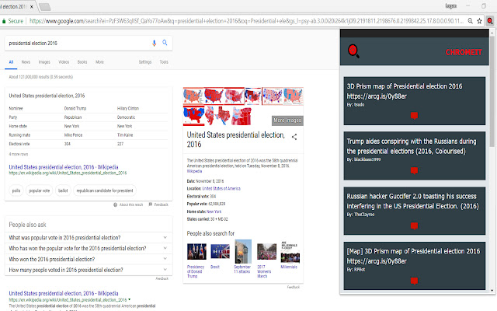Click the blue search magnifier button
497x311 pixels.
165,43
